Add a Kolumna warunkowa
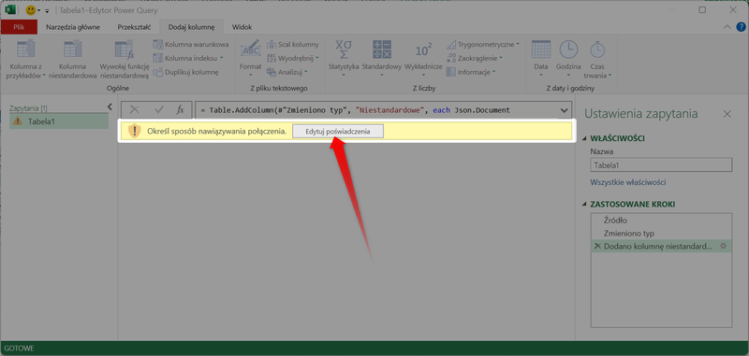The height and width of the screenshot is (356, 749). tap(191, 44)
